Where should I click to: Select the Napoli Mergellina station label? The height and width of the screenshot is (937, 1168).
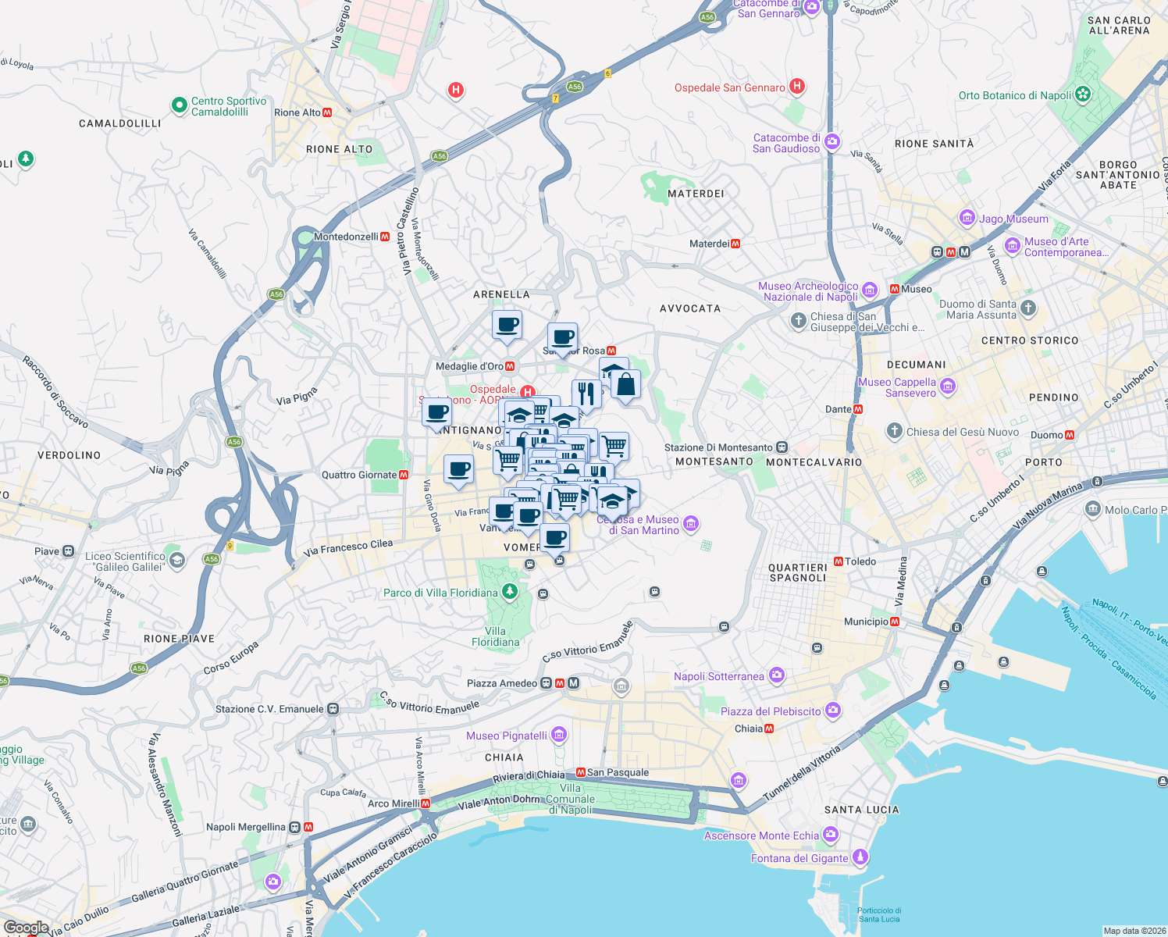click(x=246, y=827)
